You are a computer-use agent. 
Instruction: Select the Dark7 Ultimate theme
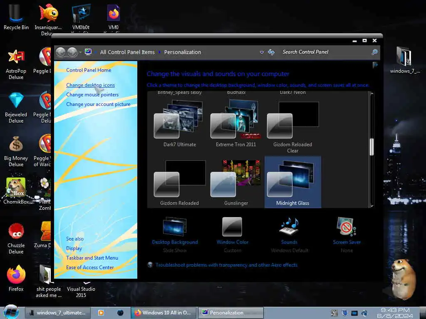[x=179, y=124]
